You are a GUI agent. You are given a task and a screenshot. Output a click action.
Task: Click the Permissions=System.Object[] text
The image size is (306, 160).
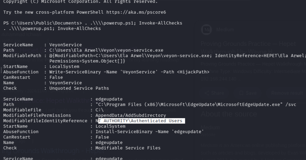(87, 61)
